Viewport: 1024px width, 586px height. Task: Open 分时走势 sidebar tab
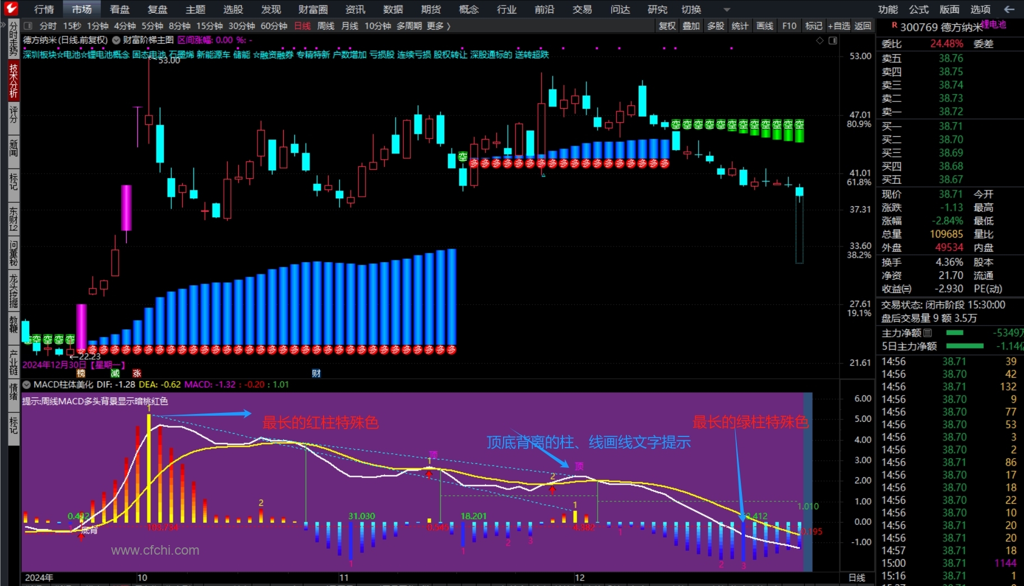(13, 39)
